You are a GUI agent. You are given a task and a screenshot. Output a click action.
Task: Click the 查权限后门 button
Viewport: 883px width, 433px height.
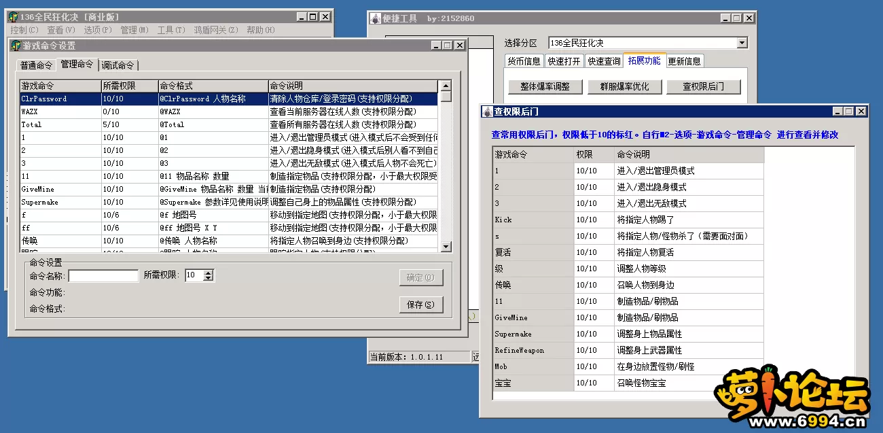(703, 86)
